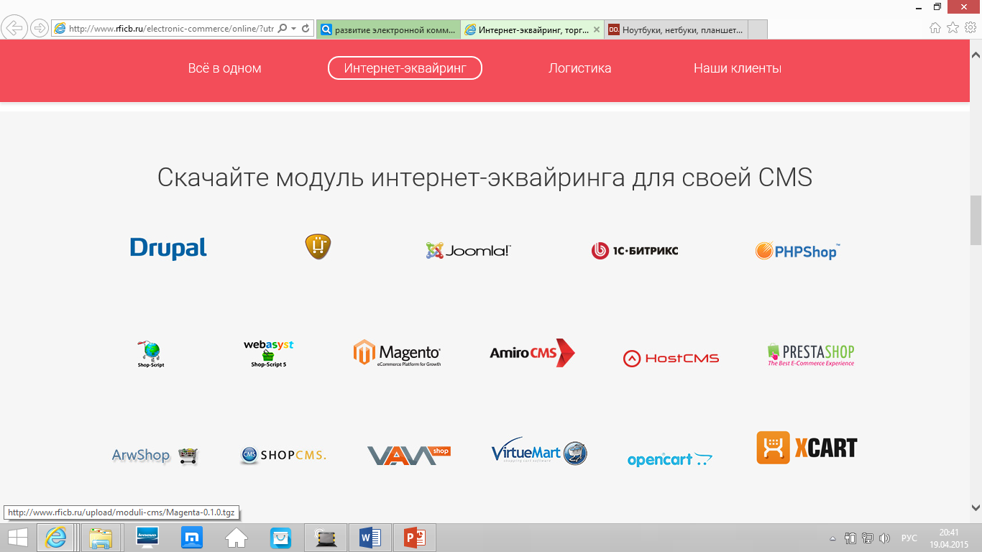Screen dimensions: 982x552
Task: Click the search magnifier in address bar
Action: click(x=282, y=29)
